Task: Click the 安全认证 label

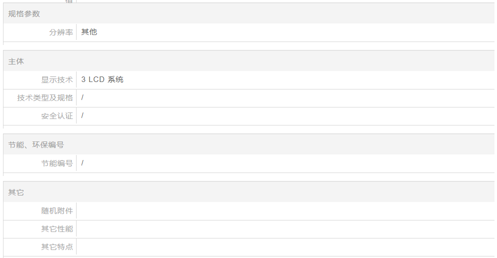Action: 57,116
